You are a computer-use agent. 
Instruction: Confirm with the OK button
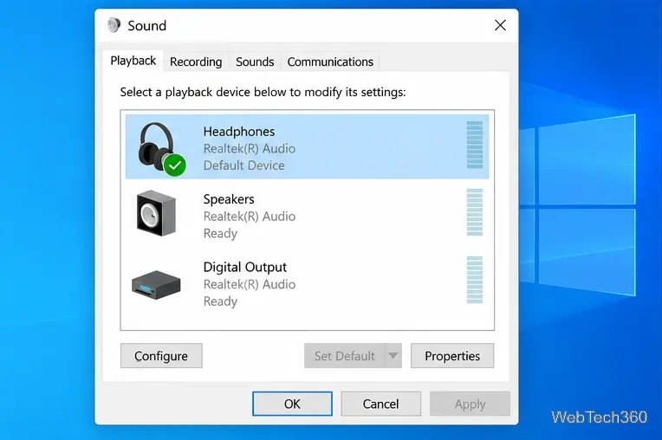click(x=292, y=404)
